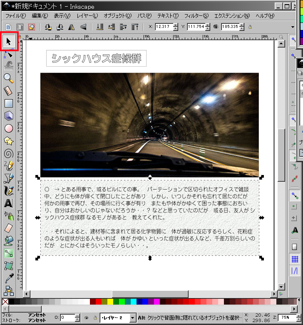The image size is (303, 325).
Task: Open the zoom quick menu icon
Action: [x=281, y=37]
